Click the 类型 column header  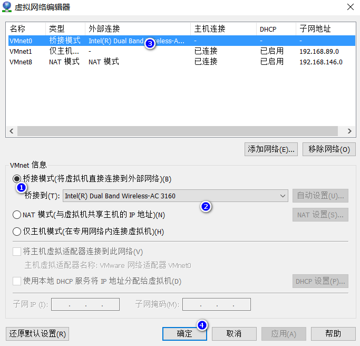coord(65,28)
